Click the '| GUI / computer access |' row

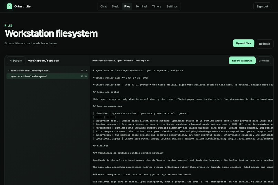coord(183,131)
